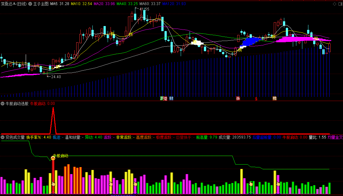Viewport: 343px width, 196px height.
Task: Click the 牛股启动: 0.00 value
Action: pyautogui.click(x=43, y=104)
